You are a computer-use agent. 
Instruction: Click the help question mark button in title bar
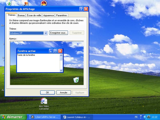click(81, 9)
